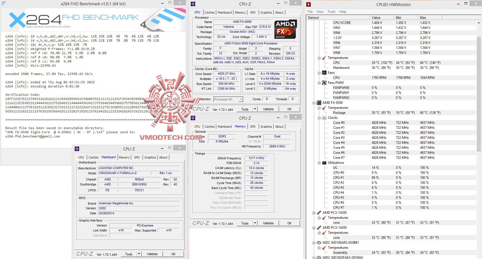Switch to SPD tab in the CPU-Z CPU tab window
The height and width of the screenshot is (259, 482).
pyautogui.click(x=253, y=12)
